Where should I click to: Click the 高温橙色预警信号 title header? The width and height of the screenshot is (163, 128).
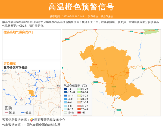81,7
